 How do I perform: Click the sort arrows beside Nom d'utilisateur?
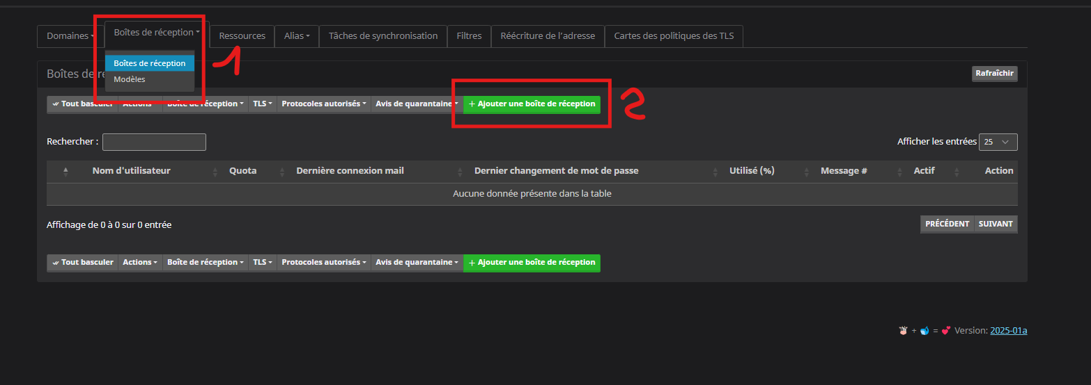point(215,172)
